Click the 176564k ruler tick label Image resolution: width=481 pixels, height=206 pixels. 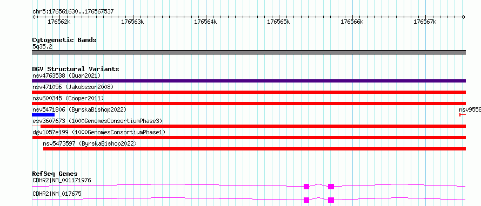coord(205,22)
